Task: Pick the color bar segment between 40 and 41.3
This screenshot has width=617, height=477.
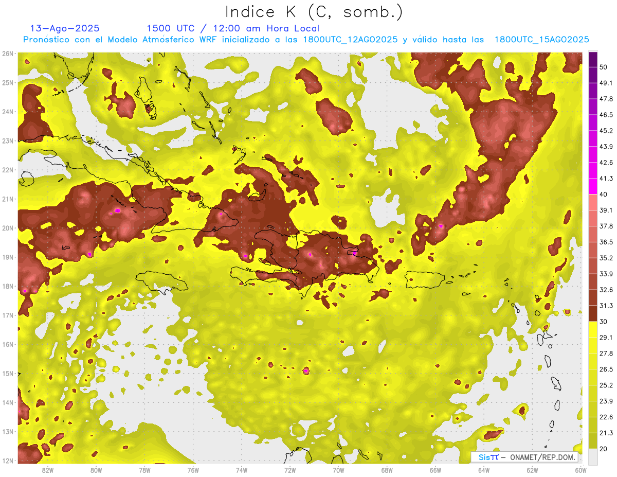Action: [593, 186]
